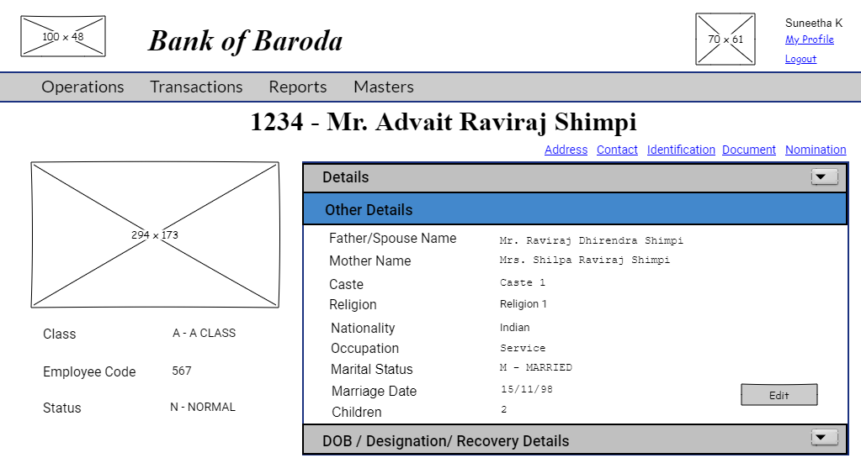
Task: Click the 70 x 61 profile picture placeholder
Action: [725, 39]
